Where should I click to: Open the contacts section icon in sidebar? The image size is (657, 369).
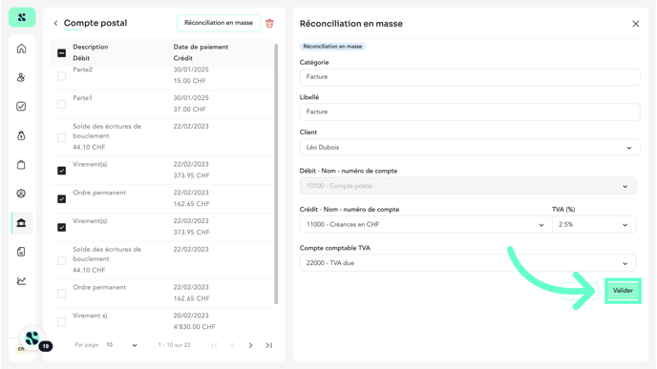pyautogui.click(x=21, y=77)
